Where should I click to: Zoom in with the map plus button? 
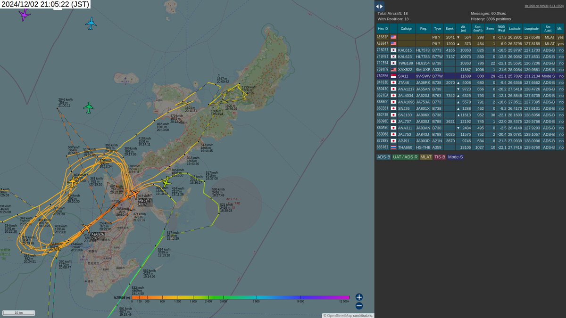359,297
